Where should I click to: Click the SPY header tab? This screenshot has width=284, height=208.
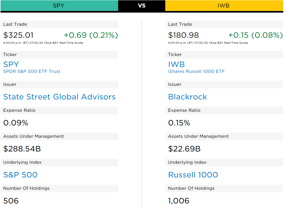(x=59, y=6)
